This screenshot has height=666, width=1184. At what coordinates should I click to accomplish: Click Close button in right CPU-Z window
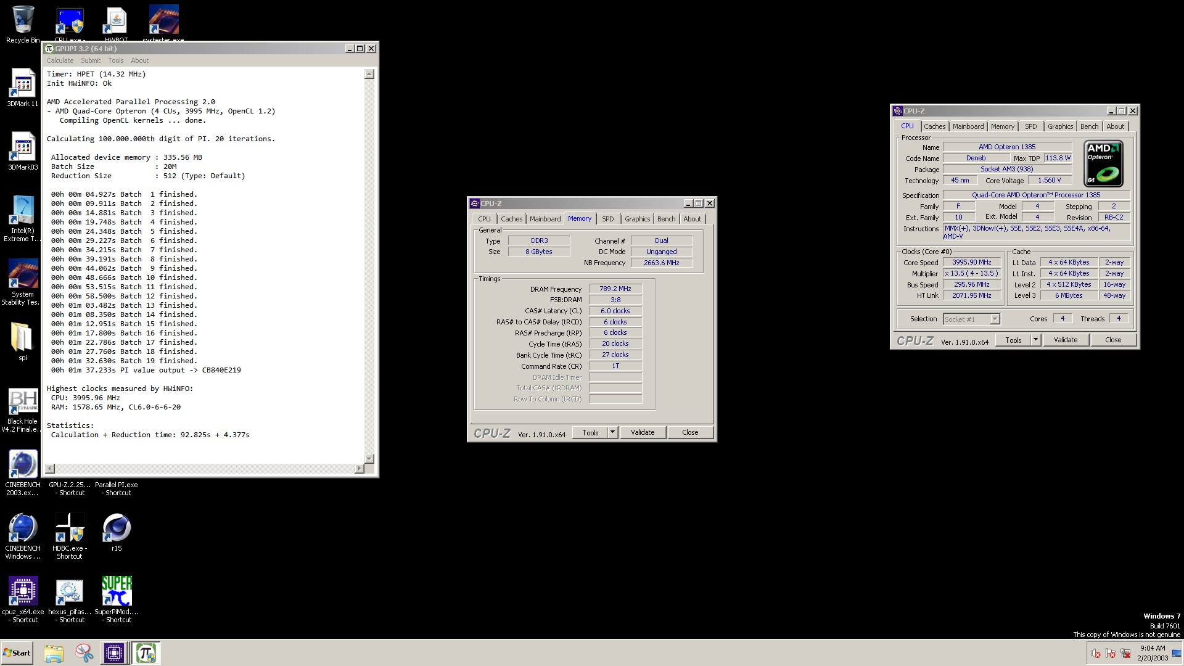1113,340
